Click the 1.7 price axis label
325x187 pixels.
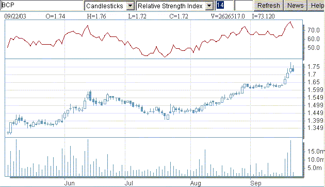coord(312,74)
